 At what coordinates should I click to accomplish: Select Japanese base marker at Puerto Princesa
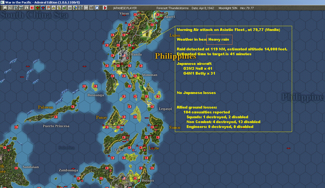point(56,117)
